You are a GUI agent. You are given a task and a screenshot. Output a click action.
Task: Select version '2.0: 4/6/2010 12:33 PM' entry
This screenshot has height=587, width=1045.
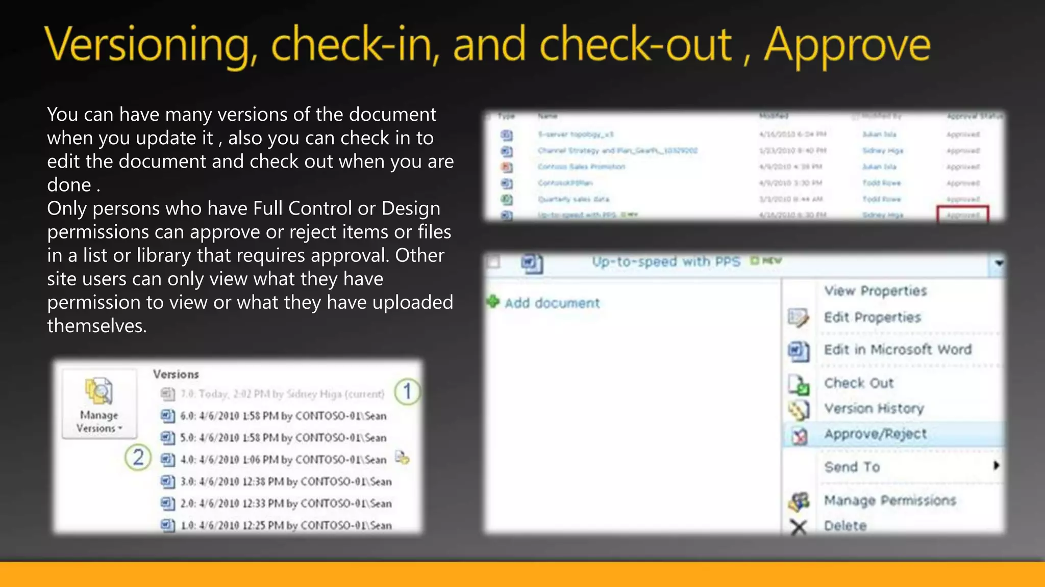click(x=286, y=503)
